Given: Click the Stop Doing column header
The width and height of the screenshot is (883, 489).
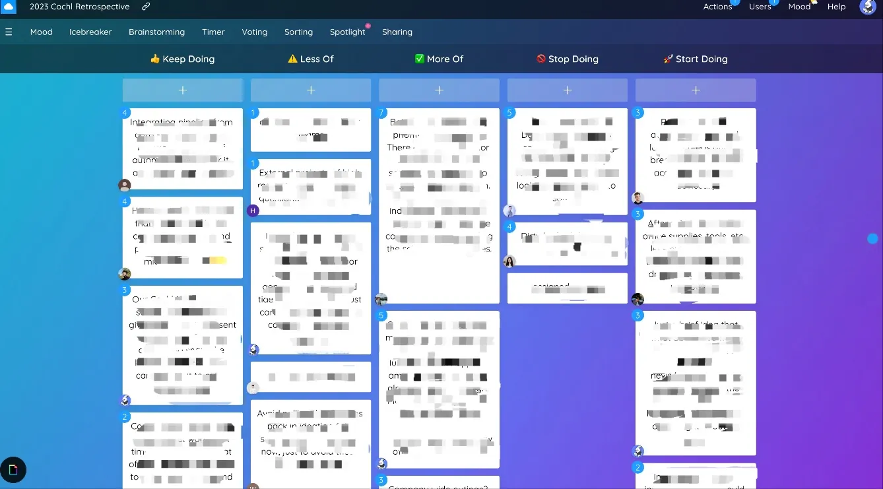Looking at the screenshot, I should pyautogui.click(x=568, y=59).
